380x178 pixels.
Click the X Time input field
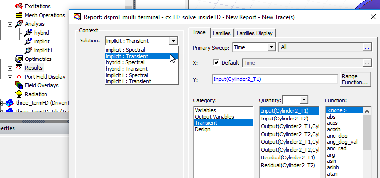click(303, 63)
